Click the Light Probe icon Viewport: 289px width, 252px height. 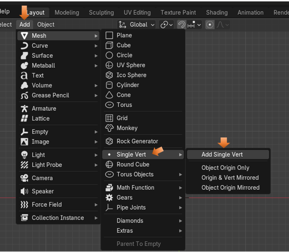click(x=24, y=165)
